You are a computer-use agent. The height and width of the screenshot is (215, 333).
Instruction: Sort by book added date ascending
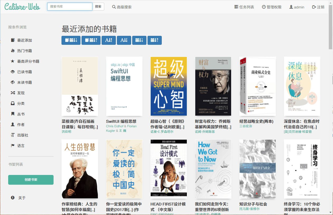pyautogui.click(x=91, y=40)
